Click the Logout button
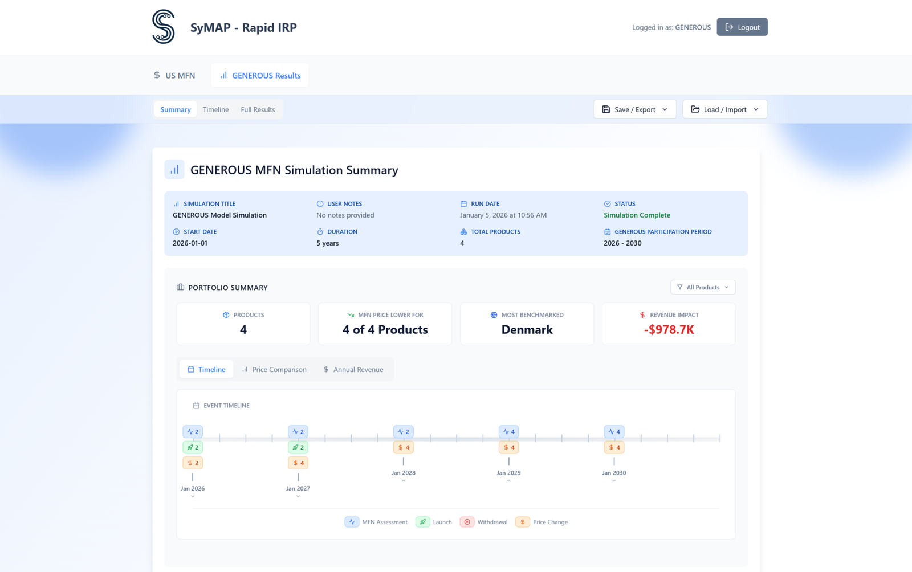Image resolution: width=912 pixels, height=572 pixels. [x=742, y=27]
